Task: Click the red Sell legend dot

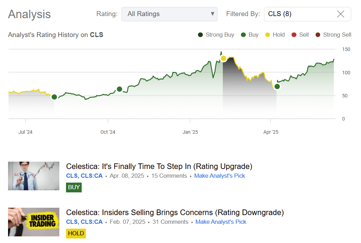Action: pos(294,35)
